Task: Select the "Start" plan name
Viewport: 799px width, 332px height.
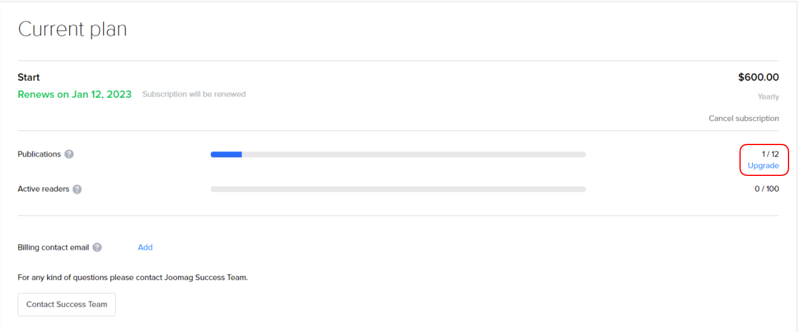Action: (29, 77)
